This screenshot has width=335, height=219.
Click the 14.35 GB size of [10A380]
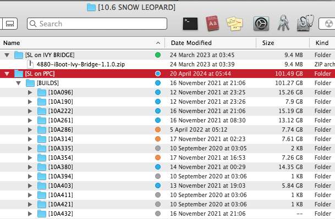pyautogui.click(x=290, y=167)
